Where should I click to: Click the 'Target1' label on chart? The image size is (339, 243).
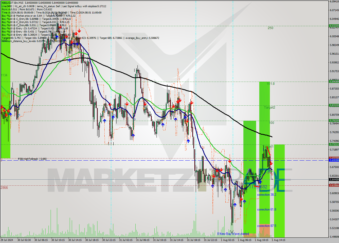[x=268, y=146]
